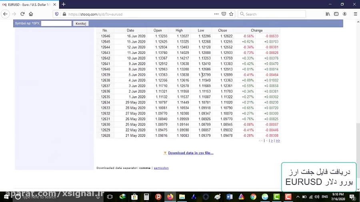Open File Explorer from taskbar

(182, 197)
